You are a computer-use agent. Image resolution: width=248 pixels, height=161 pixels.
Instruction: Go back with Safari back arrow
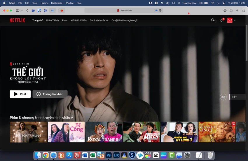27,10
